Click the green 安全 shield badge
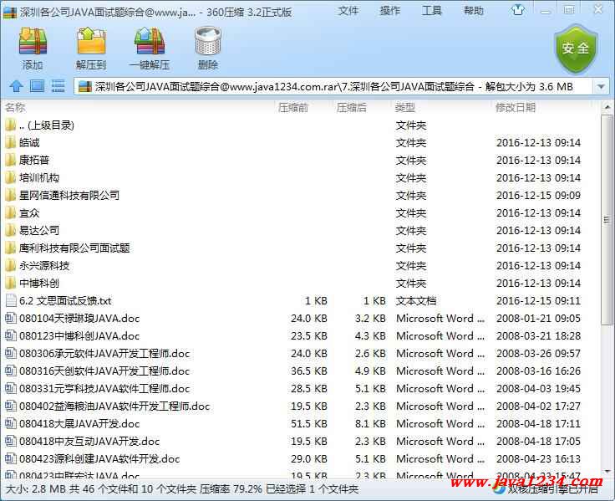Viewport: 615px width, 501px height. point(576,49)
